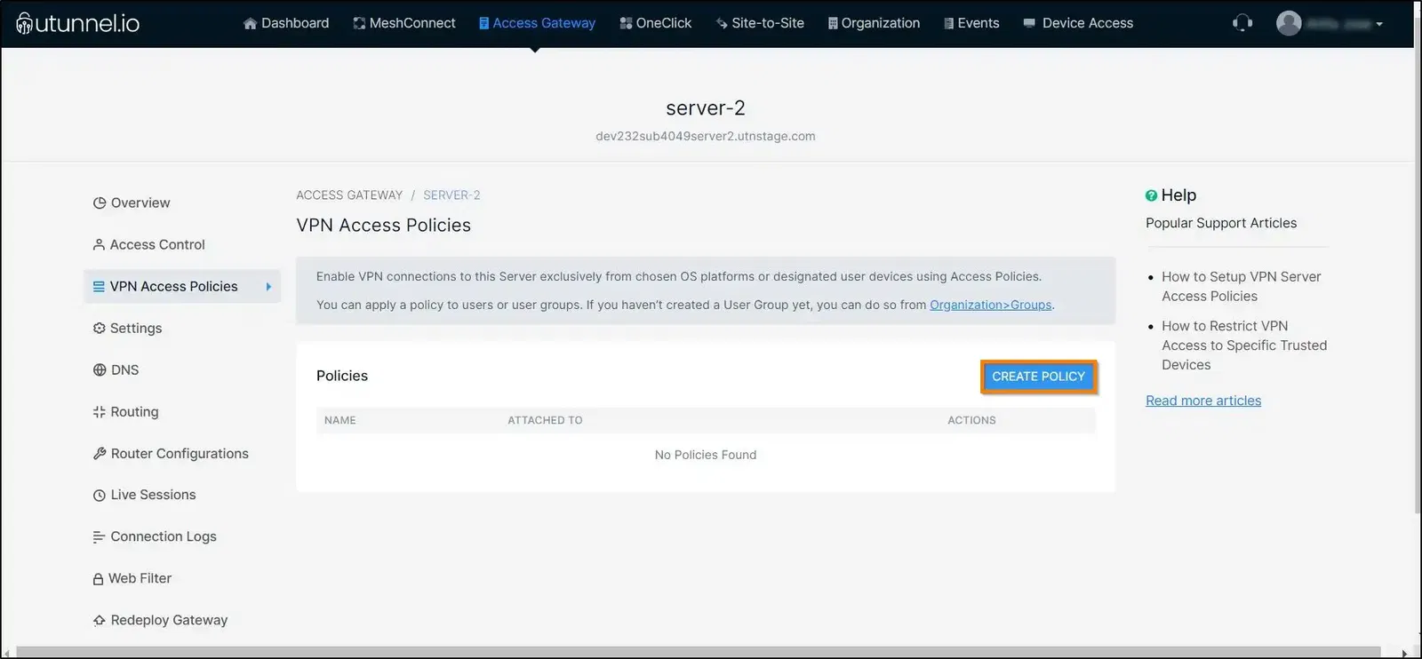This screenshot has height=659, width=1422.
Task: Click the Site-to-Site icon in navbar
Action: [x=722, y=23]
